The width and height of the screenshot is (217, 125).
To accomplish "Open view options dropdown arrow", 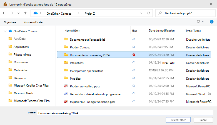I will coord(203,22).
